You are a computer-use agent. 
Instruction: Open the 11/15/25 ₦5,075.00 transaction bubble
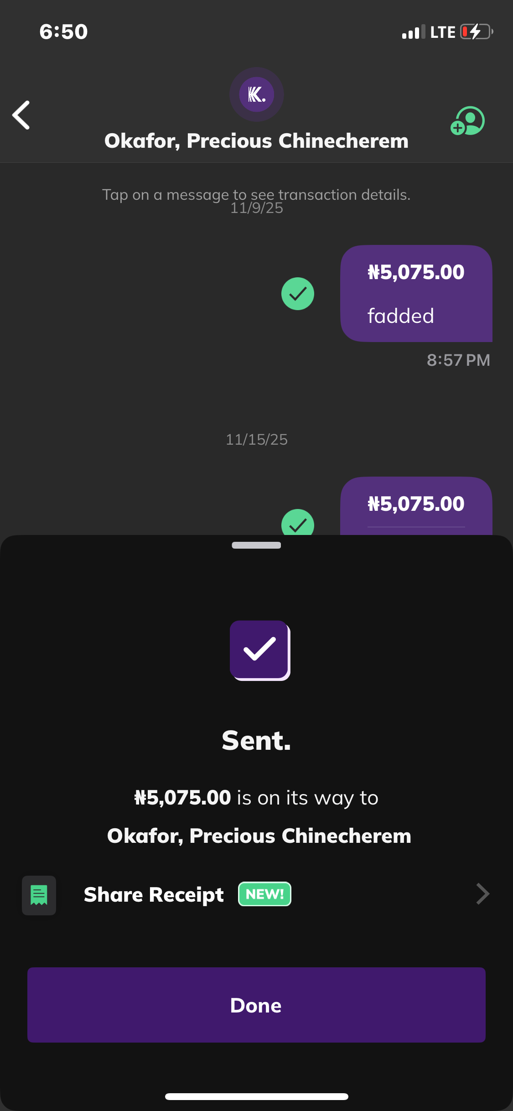pos(416,506)
